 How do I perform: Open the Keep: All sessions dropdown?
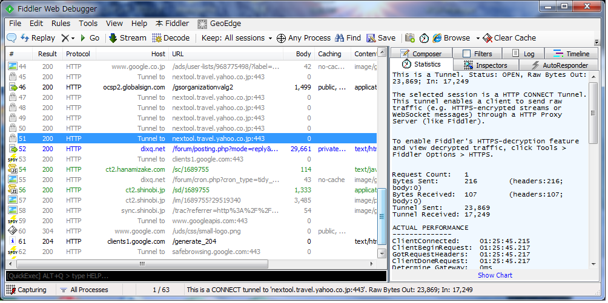237,38
